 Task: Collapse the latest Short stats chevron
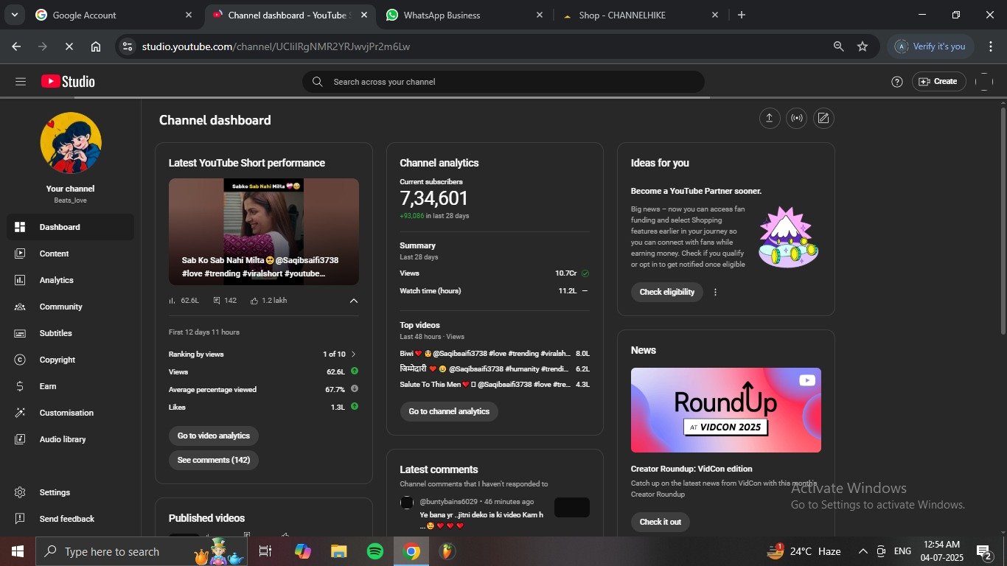pos(353,301)
